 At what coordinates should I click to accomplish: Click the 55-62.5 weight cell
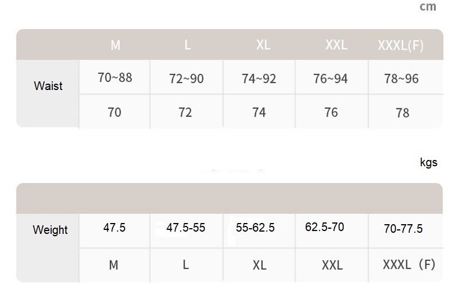pyautogui.click(x=255, y=228)
